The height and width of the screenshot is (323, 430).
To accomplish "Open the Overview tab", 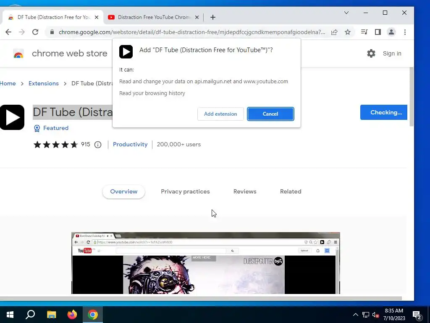I will [124, 191].
